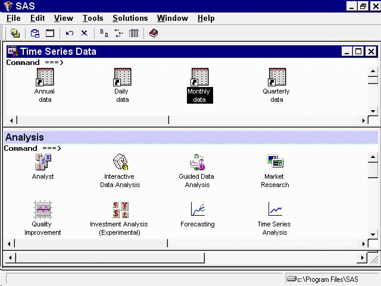Open the Tools menu

coord(92,18)
